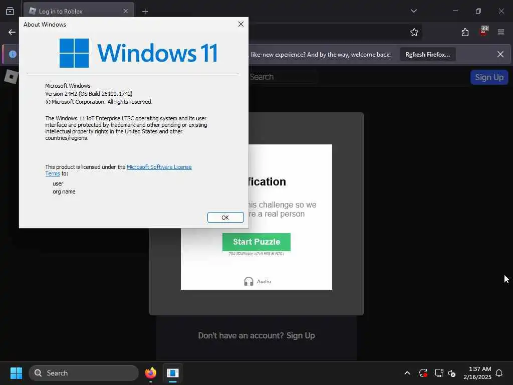This screenshot has width=513, height=385.
Task: Open the extension icon with 33 badge
Action: (483, 32)
